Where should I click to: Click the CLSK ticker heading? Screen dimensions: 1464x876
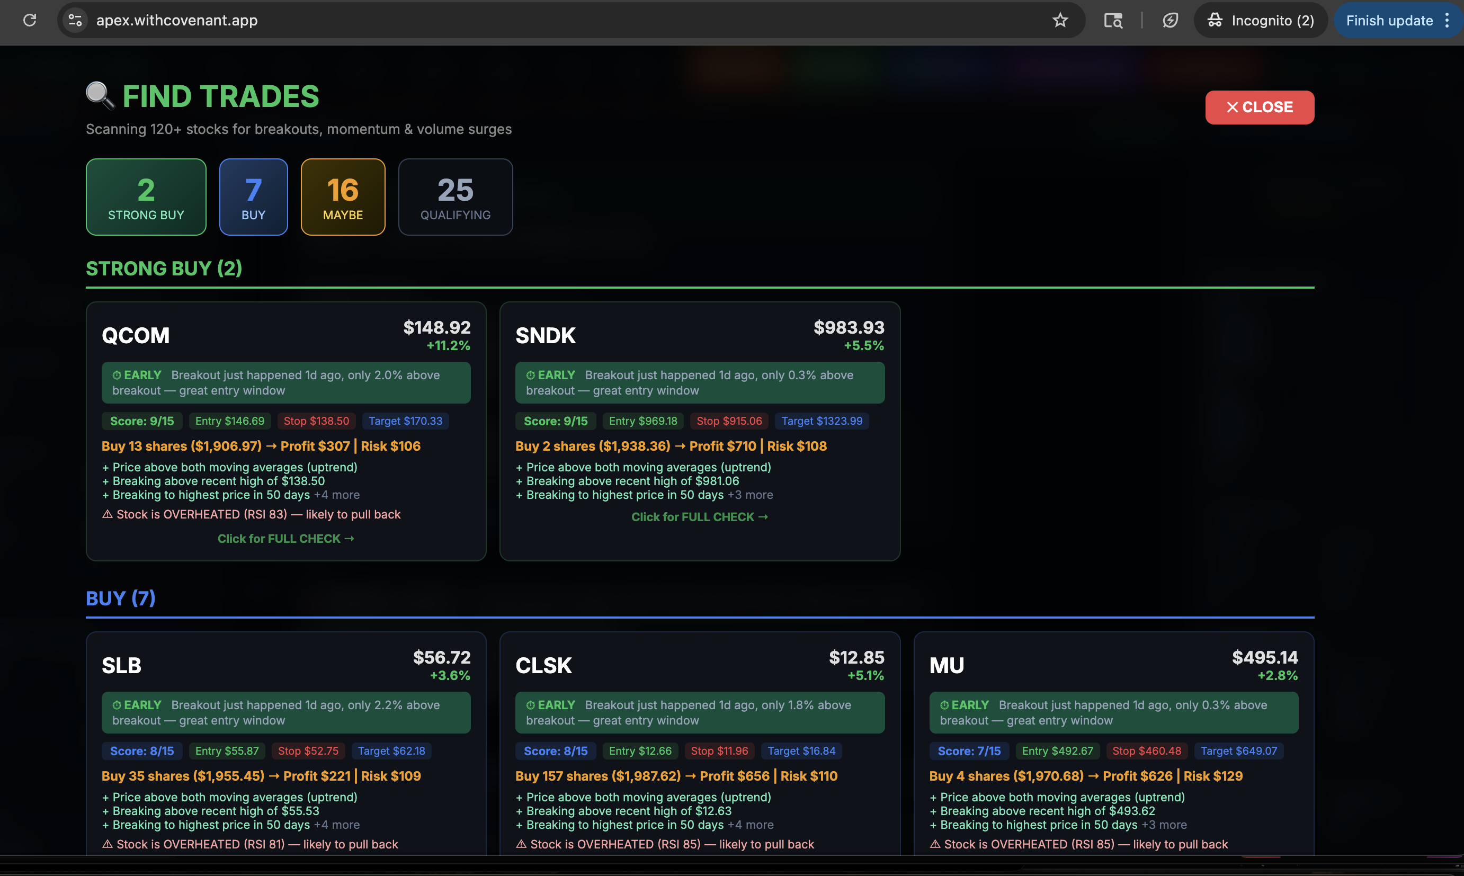[543, 665]
